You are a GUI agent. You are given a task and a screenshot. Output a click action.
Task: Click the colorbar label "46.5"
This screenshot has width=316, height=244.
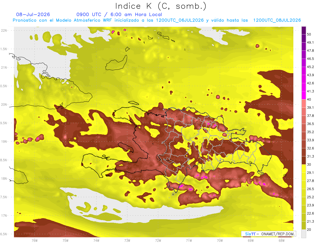point(310,59)
